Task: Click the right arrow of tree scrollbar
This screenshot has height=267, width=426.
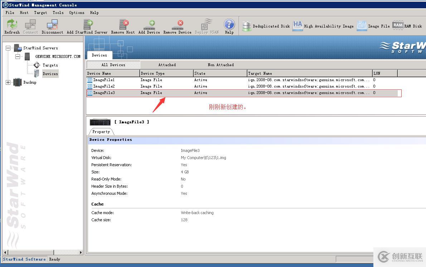Action: (81, 252)
